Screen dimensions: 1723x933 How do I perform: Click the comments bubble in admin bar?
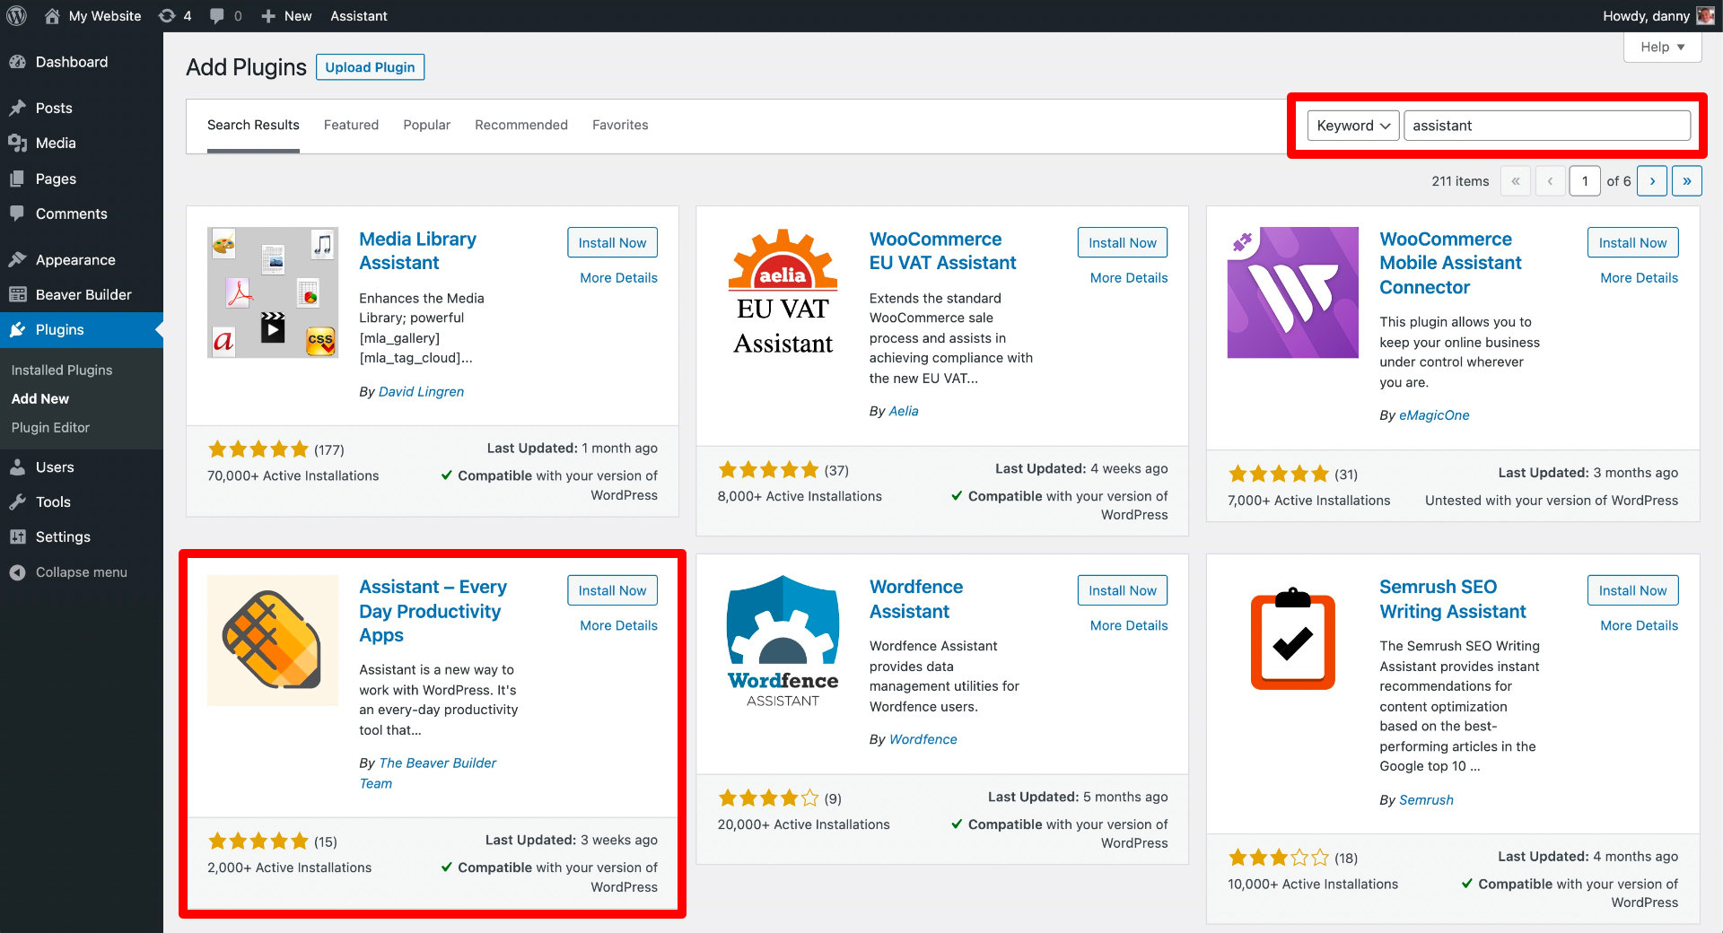pos(218,15)
